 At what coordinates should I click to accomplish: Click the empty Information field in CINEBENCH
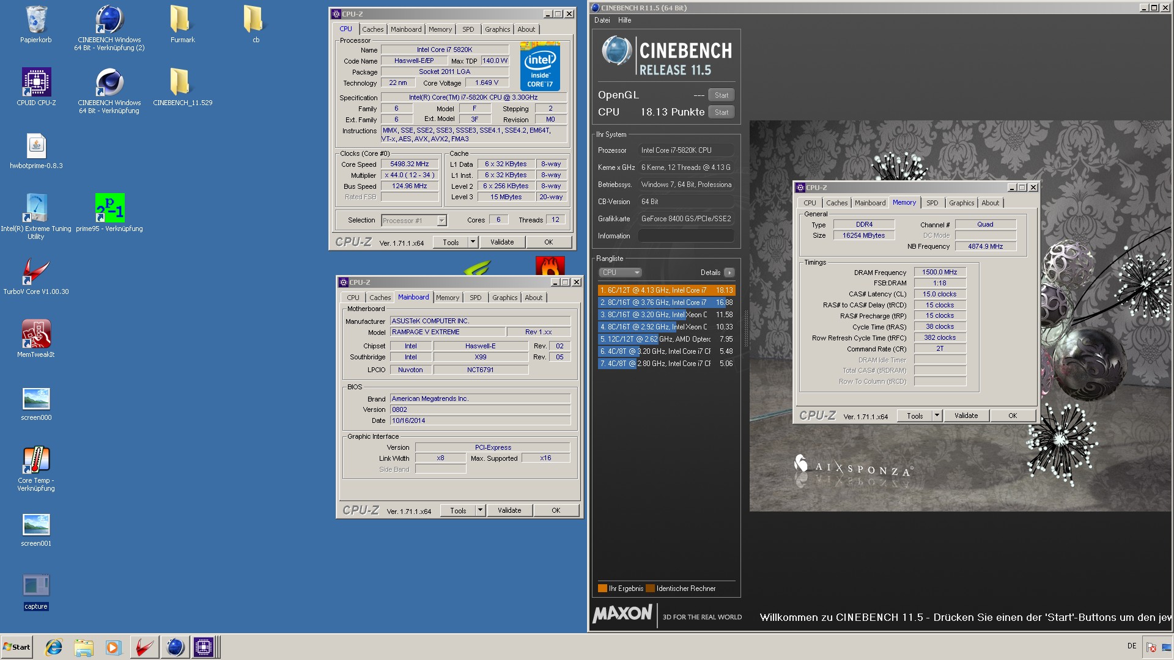pos(686,236)
